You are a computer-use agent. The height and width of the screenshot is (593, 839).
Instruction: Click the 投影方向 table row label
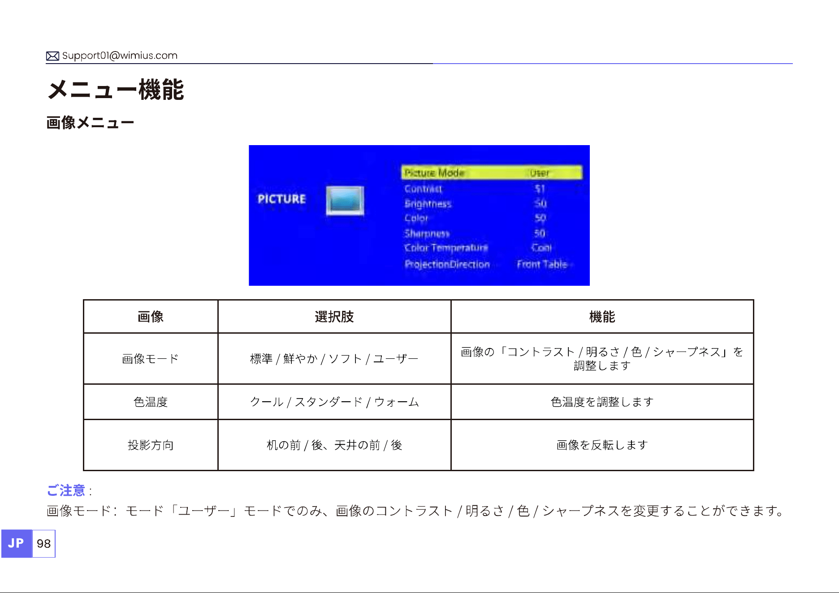(x=151, y=445)
